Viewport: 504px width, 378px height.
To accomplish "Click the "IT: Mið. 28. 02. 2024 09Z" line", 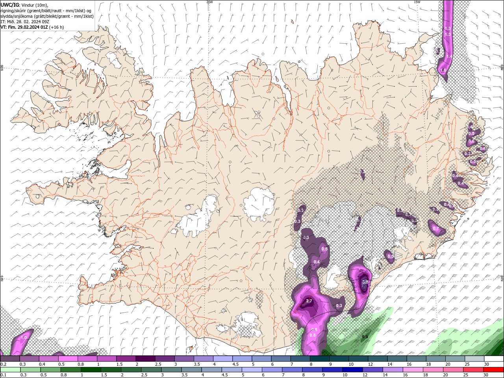I will [25, 22].
